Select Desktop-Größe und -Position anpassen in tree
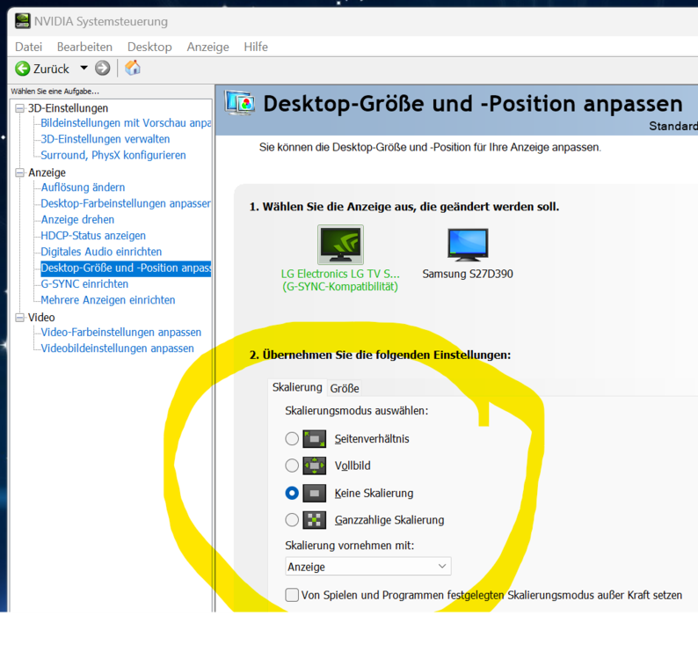 pos(126,268)
